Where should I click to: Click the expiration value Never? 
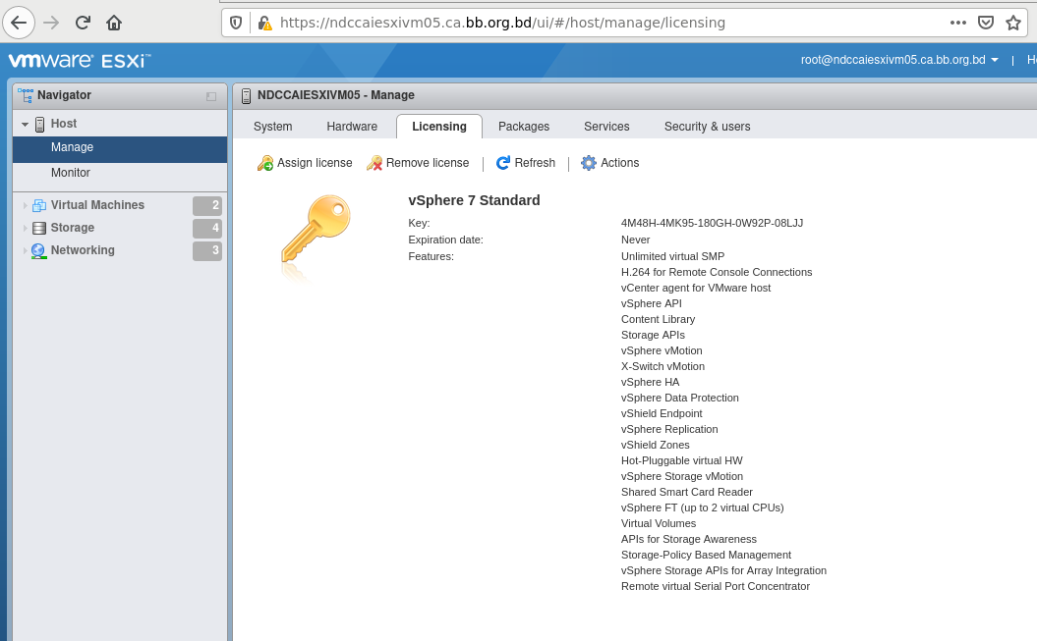(636, 240)
